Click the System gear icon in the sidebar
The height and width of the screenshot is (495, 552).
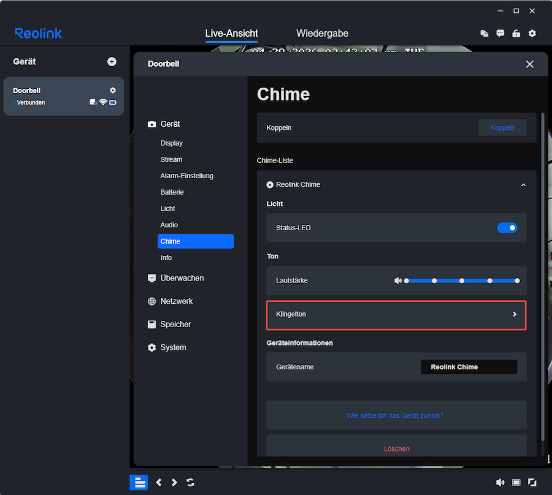(151, 347)
